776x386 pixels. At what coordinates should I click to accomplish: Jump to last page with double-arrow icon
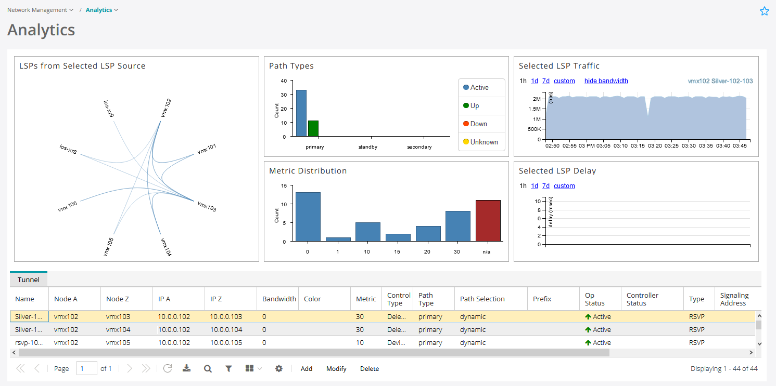[x=146, y=368]
